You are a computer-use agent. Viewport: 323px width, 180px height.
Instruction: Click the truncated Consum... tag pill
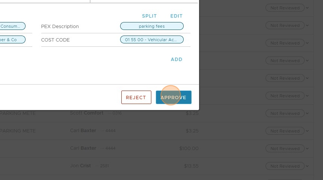(12, 26)
